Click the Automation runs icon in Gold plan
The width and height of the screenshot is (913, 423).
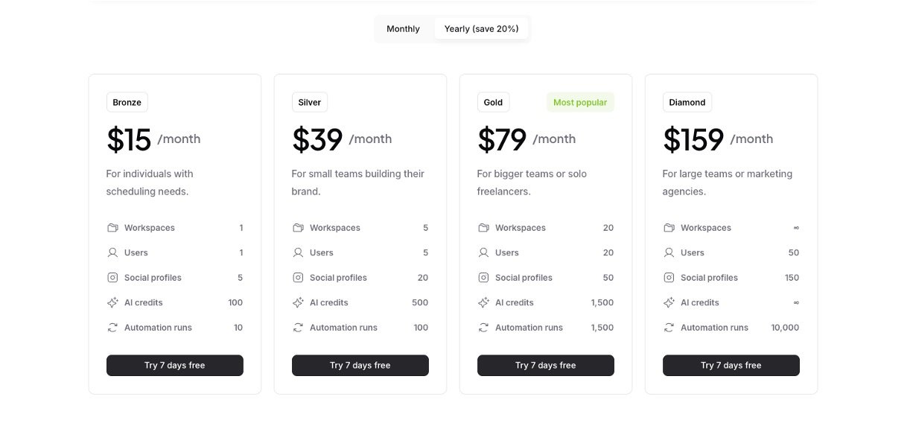point(483,328)
